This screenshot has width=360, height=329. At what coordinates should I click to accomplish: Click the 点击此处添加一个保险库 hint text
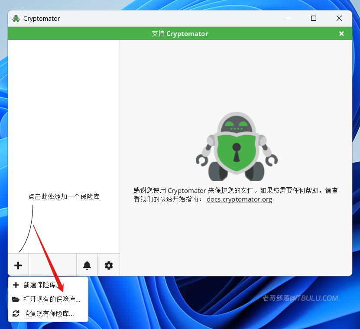point(64,197)
